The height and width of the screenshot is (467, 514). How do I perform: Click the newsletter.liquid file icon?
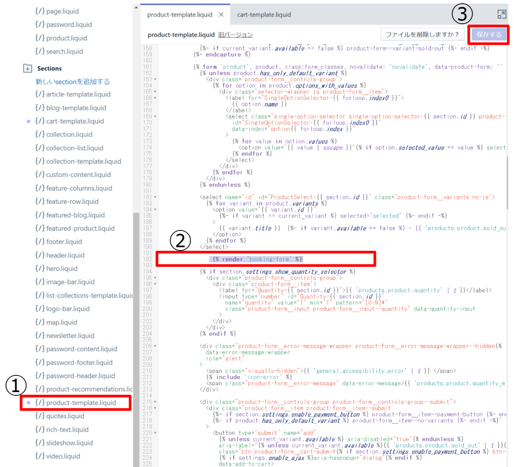pyautogui.click(x=40, y=336)
